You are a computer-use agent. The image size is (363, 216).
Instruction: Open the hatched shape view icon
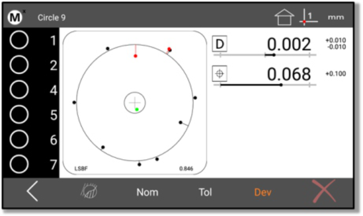tap(89, 192)
